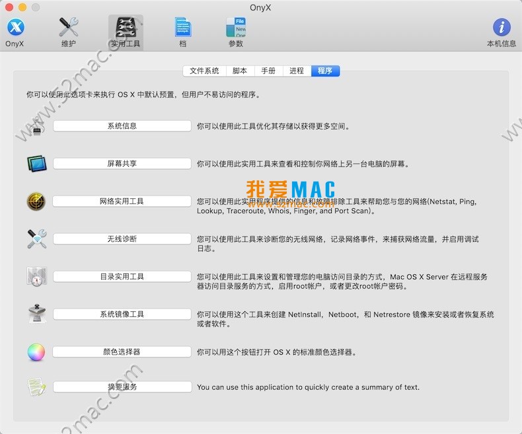Screen dimensions: 522x434
Task: Launch 网络实用工具 button
Action: tap(122, 201)
